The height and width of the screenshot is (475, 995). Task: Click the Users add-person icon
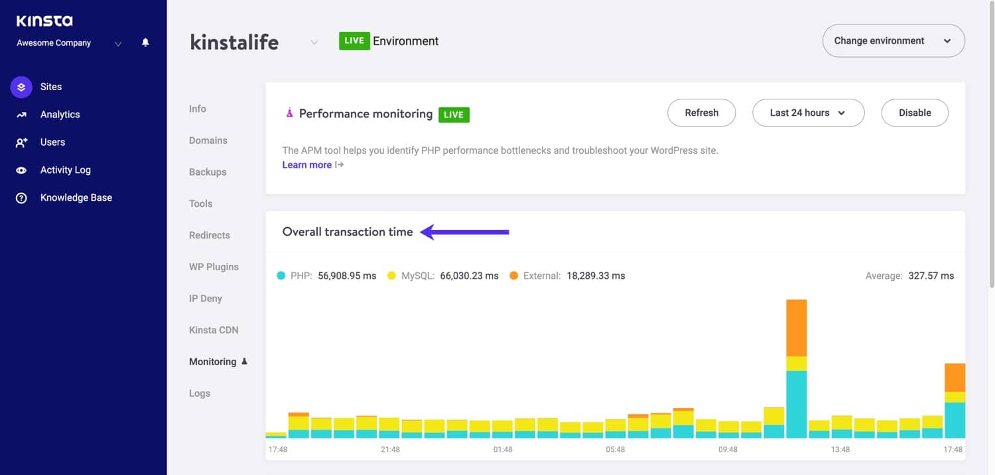tap(21, 142)
